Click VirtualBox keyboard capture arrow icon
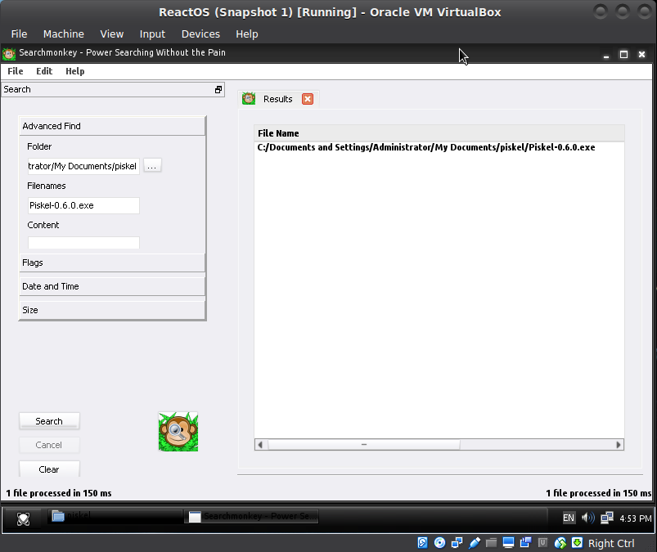 point(577,543)
